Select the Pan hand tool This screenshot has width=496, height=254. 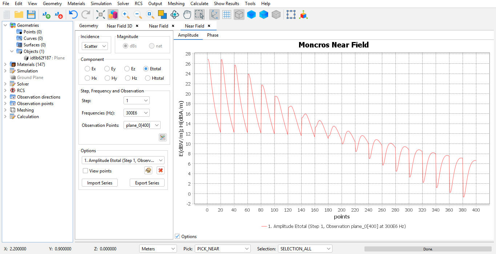click(187, 14)
